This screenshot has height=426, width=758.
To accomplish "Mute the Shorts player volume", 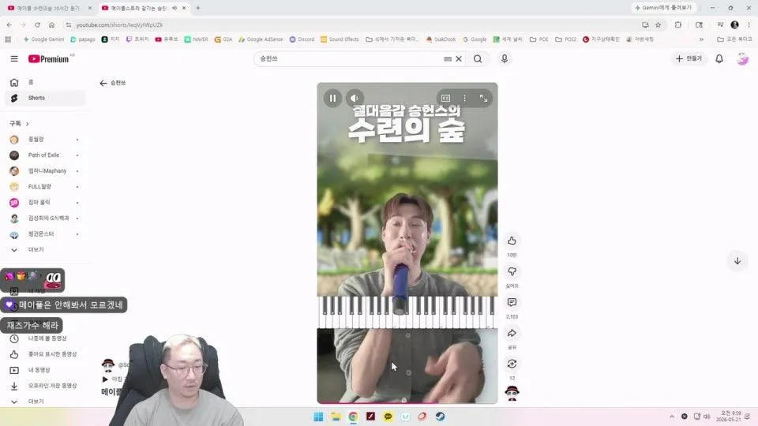I will click(355, 98).
